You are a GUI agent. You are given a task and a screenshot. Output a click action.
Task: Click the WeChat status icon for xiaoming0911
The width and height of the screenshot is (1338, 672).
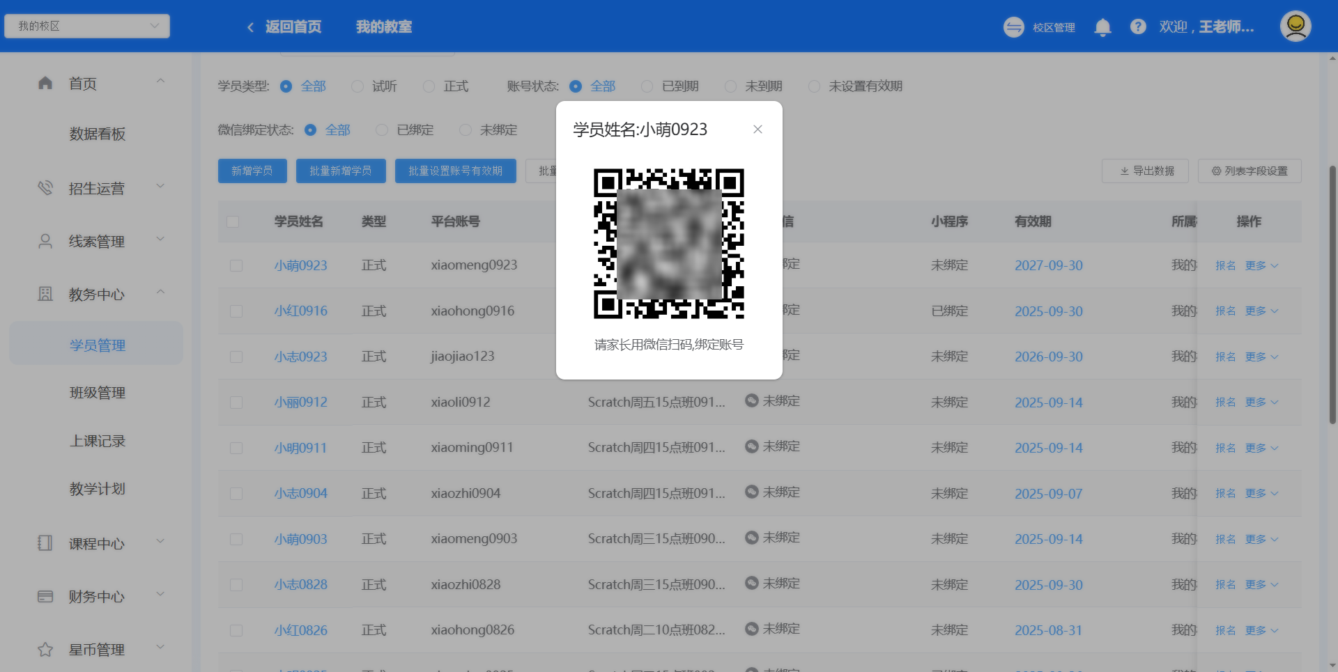752,446
